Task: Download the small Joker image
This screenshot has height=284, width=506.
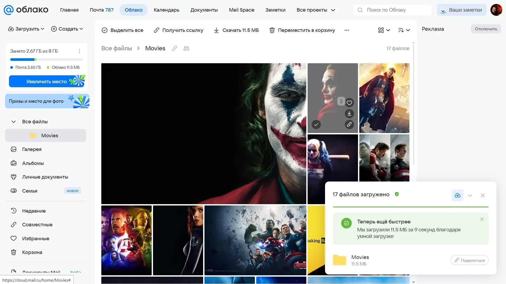Action: coord(349,114)
